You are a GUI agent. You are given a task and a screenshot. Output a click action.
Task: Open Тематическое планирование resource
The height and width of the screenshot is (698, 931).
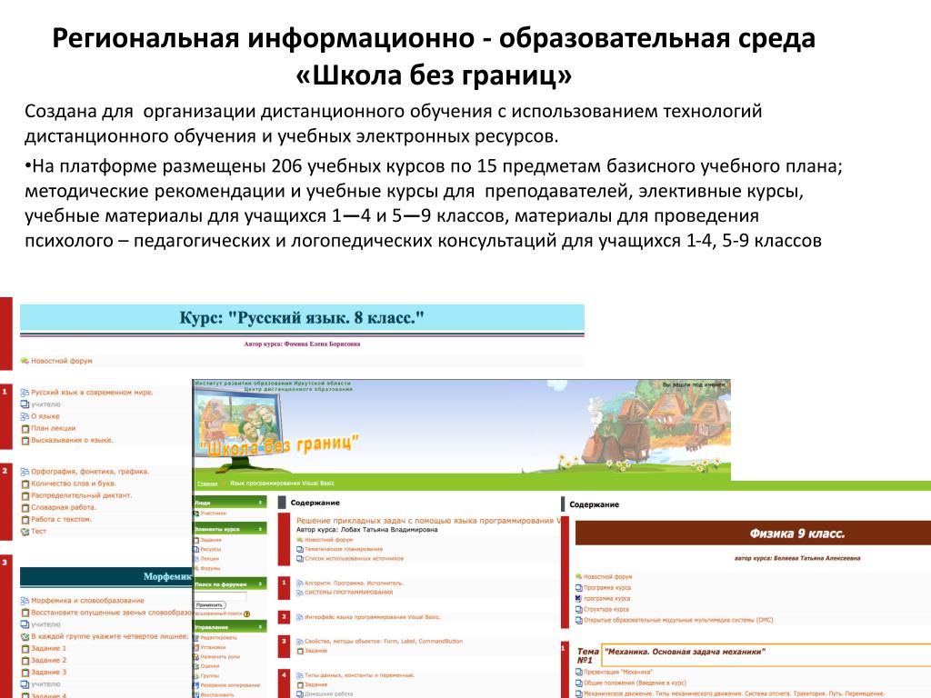(343, 549)
